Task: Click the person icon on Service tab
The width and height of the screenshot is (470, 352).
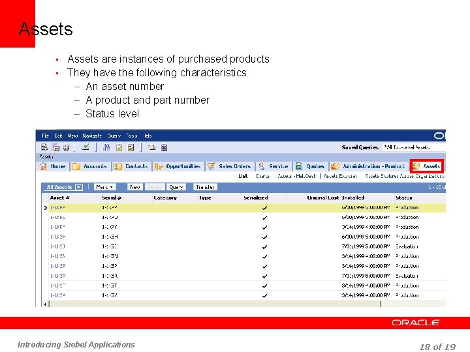Action: coord(262,166)
